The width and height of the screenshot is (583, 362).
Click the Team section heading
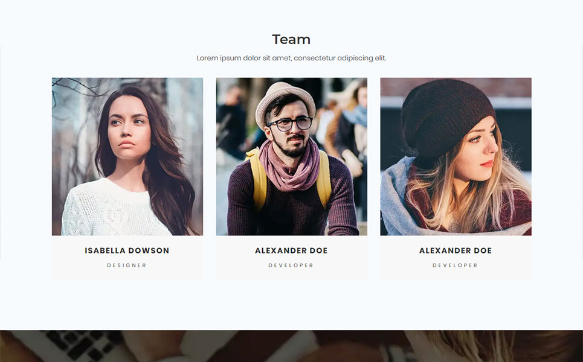click(291, 39)
